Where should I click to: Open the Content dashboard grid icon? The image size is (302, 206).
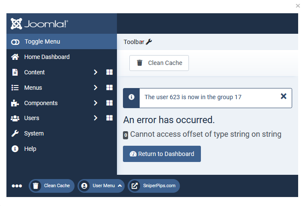109,72
